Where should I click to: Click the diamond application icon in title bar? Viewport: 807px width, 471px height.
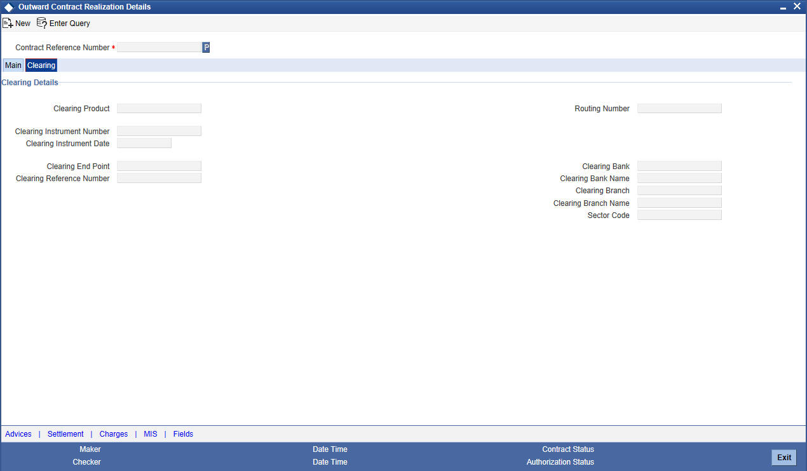click(9, 7)
